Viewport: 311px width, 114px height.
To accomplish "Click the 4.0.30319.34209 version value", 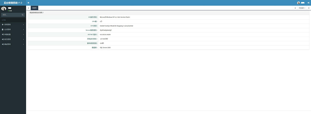I will 105,35.
